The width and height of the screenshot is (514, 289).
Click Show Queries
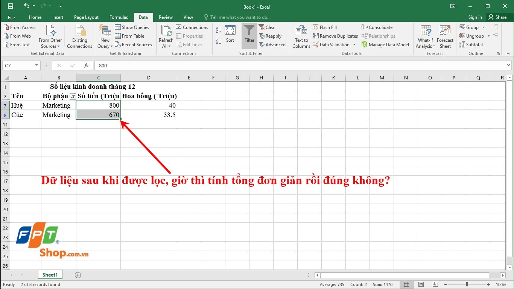(x=132, y=27)
